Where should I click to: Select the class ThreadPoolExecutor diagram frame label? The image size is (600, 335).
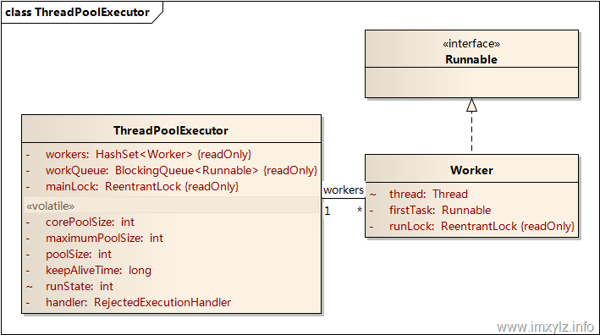tap(77, 12)
